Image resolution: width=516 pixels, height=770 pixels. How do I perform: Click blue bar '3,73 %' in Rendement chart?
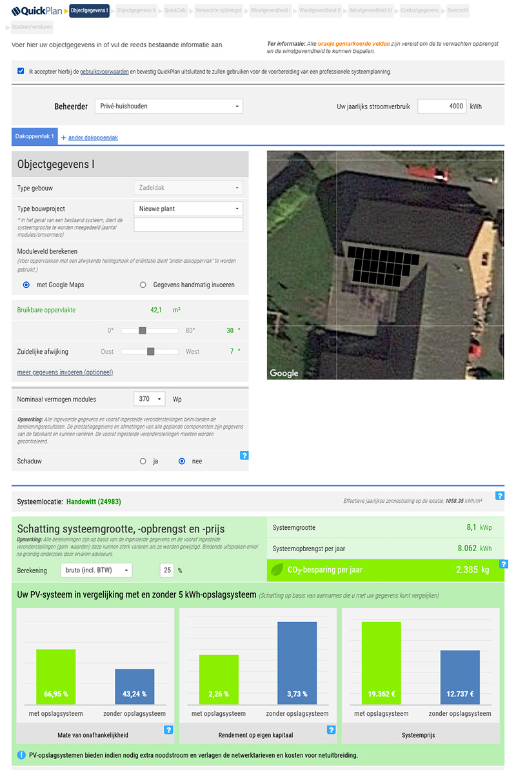(297, 663)
